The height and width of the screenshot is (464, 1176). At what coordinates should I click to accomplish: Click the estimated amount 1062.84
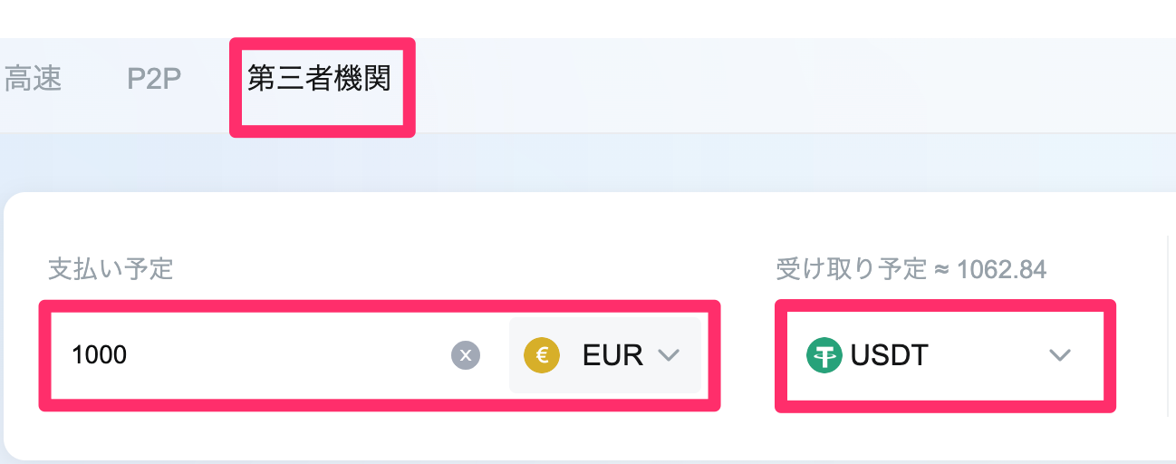coord(1001,269)
